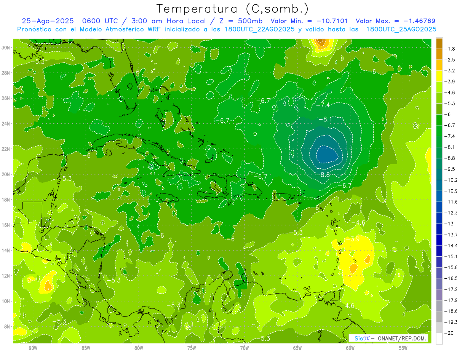The height and width of the screenshot is (353, 457).
Task: Click the "75W" longitude axis label
Action: pos(192,348)
